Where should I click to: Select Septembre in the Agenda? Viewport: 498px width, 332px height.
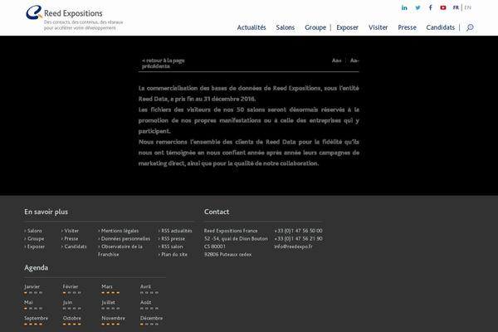click(36, 320)
